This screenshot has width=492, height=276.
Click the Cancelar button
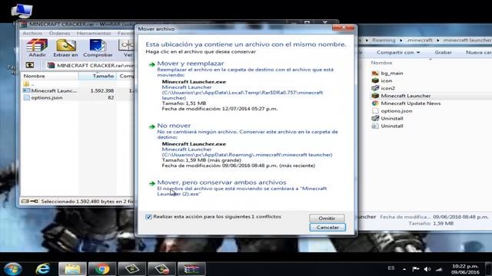tap(327, 227)
